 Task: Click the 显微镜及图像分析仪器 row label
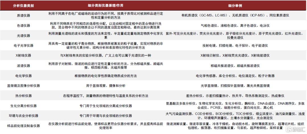24,86
